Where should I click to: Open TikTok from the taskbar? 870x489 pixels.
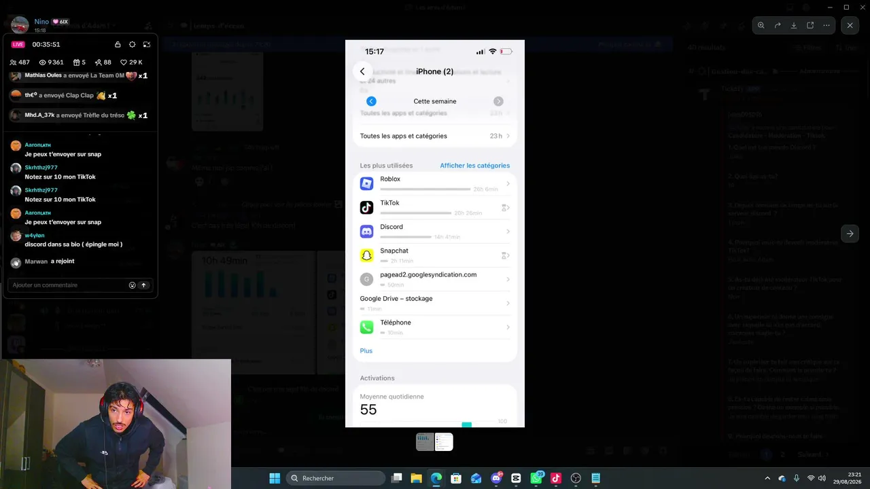[x=556, y=478]
